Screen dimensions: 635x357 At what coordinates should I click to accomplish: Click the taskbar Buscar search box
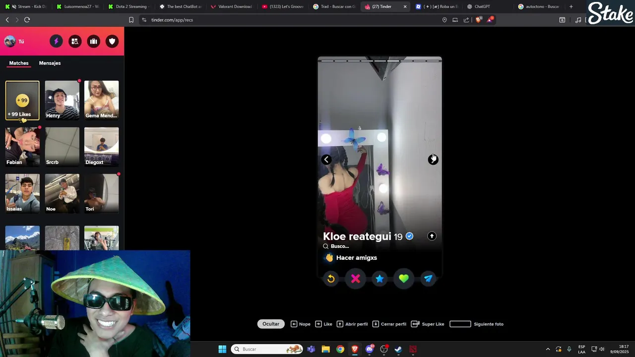click(x=267, y=349)
